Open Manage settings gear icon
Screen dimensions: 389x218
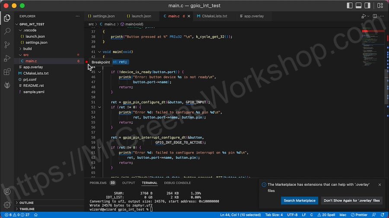pos(7,205)
